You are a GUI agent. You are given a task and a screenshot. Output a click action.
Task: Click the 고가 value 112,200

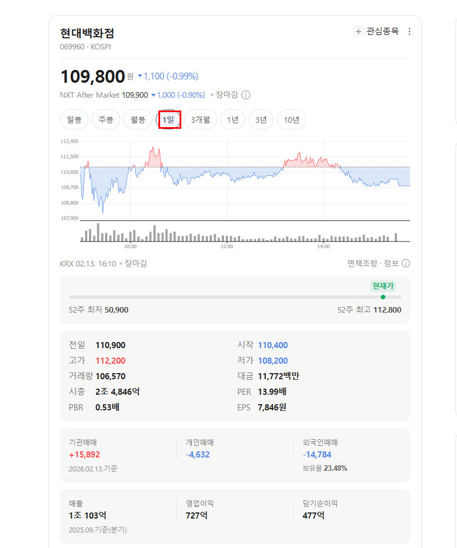click(111, 361)
